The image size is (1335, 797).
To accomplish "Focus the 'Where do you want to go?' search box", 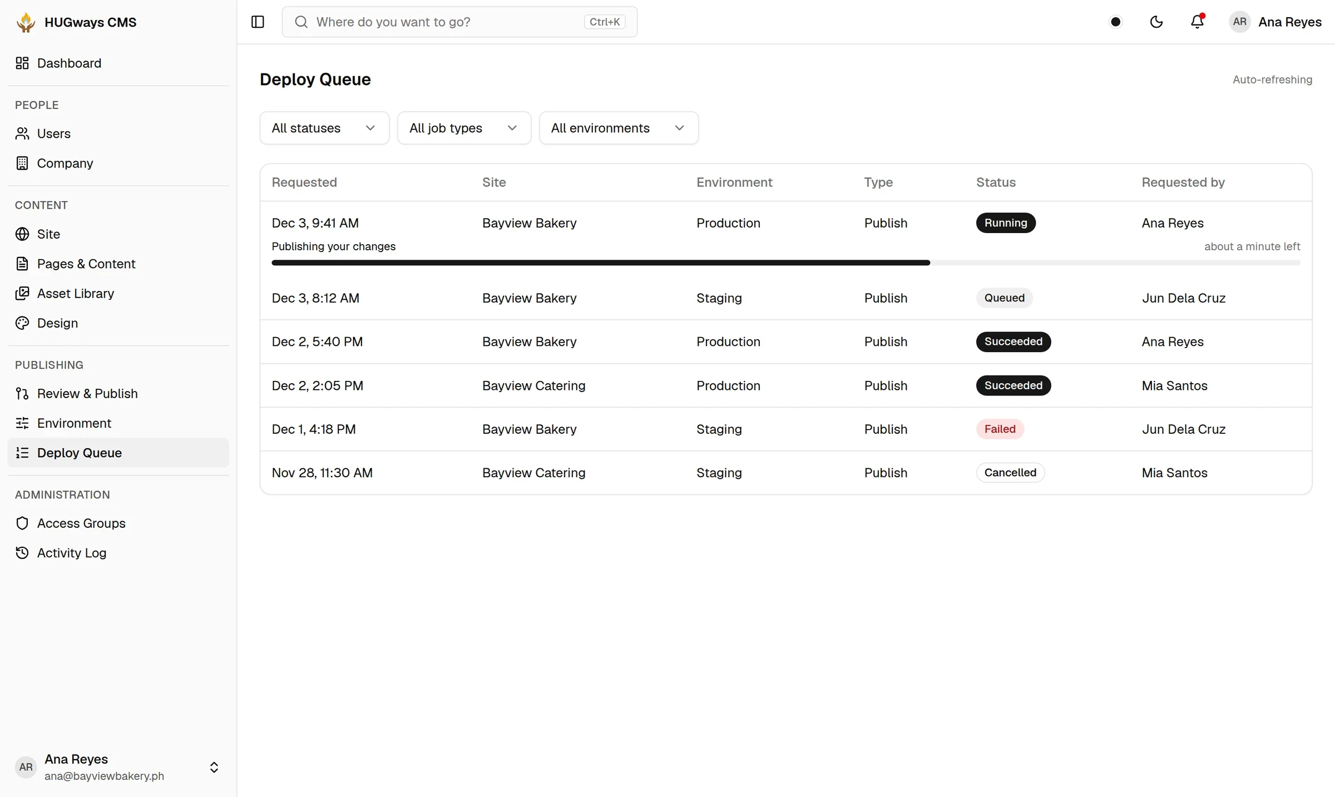I will [459, 22].
